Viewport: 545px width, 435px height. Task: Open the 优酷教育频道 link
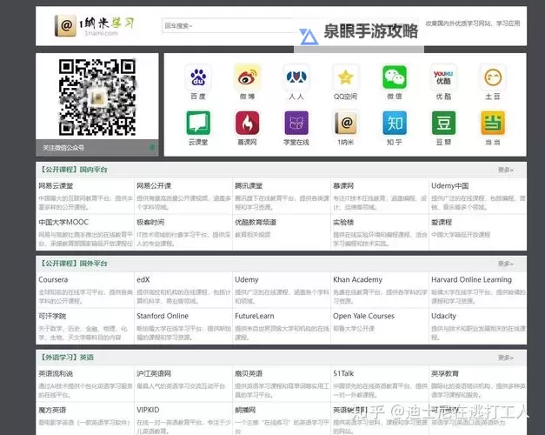coord(256,222)
